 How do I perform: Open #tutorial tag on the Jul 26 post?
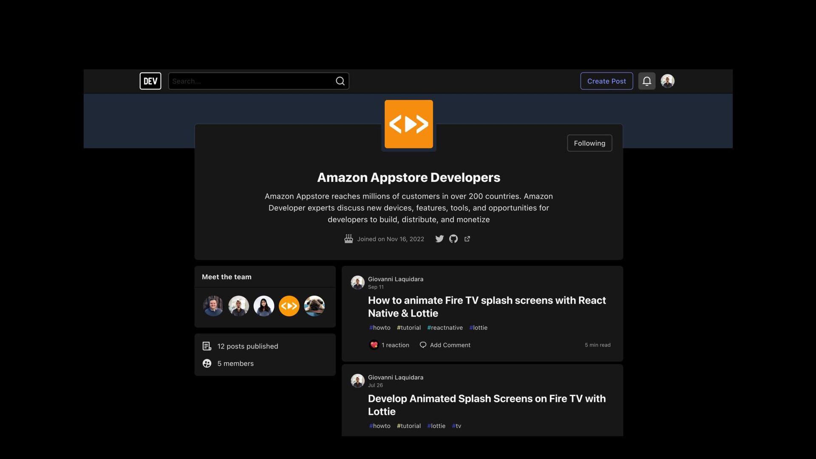click(x=408, y=426)
